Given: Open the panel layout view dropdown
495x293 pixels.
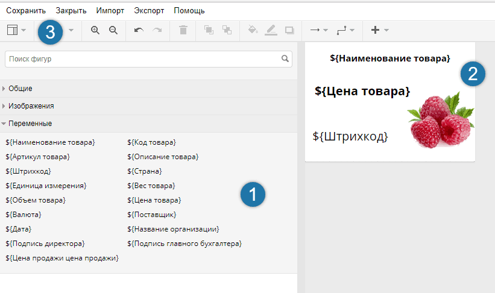Looking at the screenshot, I should click(16, 30).
